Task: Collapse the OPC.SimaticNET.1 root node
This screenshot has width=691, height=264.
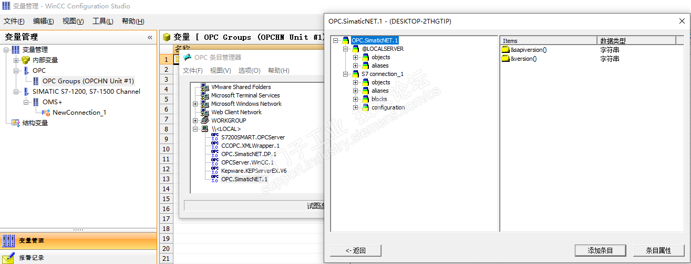Action: (x=336, y=40)
